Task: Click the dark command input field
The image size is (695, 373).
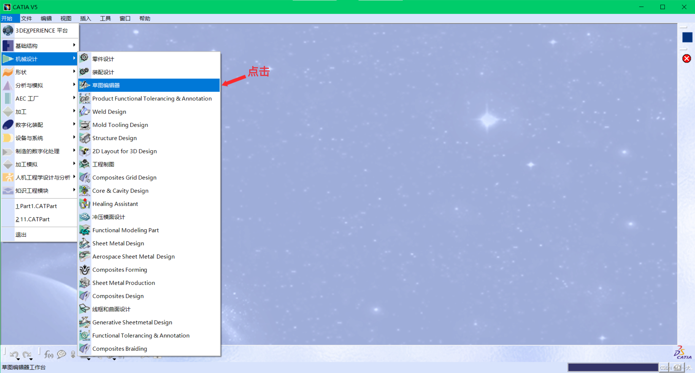Action: pos(613,367)
